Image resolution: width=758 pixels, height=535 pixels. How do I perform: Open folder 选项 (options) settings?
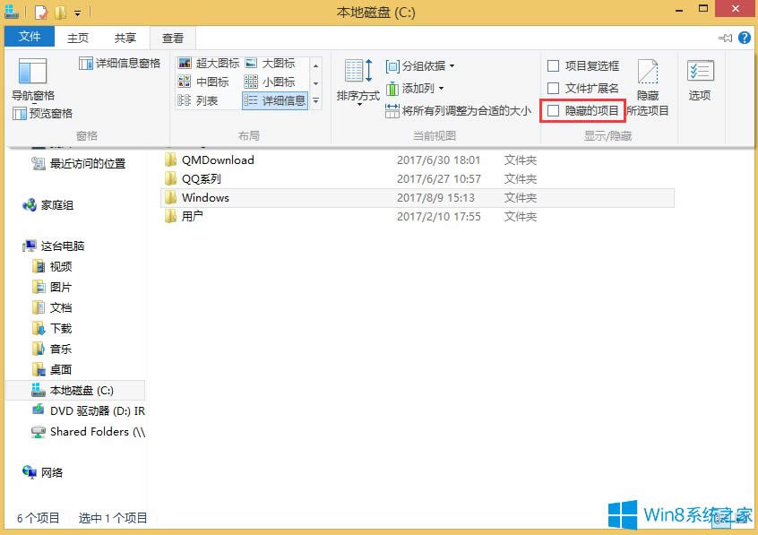700,81
